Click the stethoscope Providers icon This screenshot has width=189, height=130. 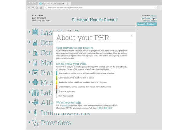point(35,123)
